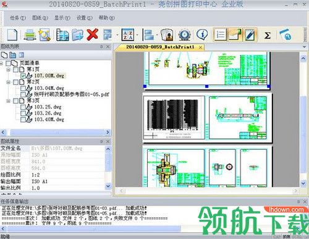This screenshot has width=309, height=239.
Task: Click the properties panel scroll up arrow
Action: pos(108,149)
